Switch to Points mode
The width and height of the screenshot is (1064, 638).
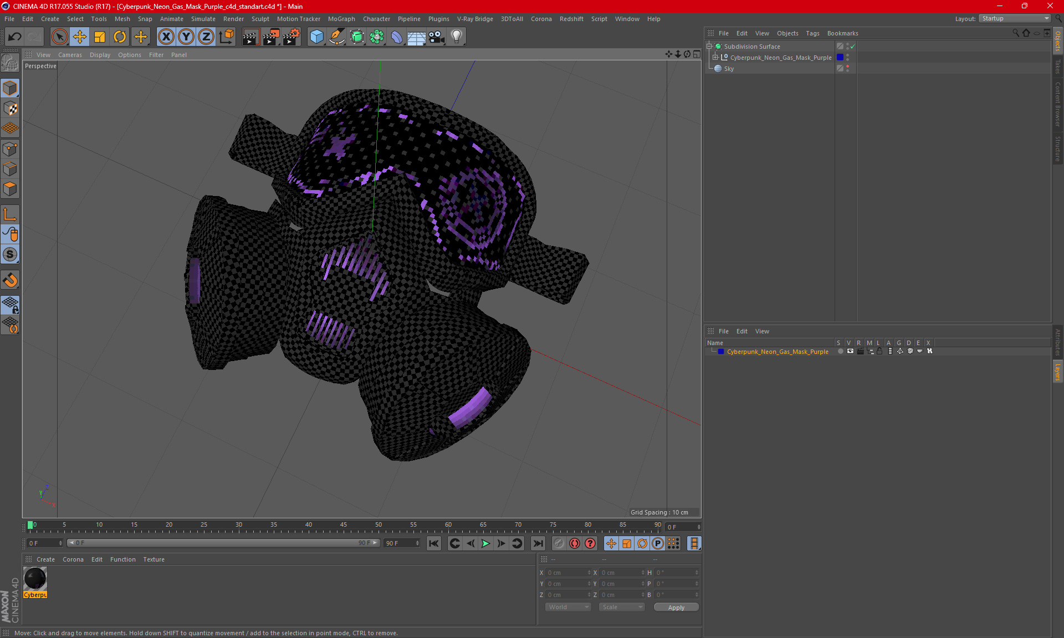(10, 149)
